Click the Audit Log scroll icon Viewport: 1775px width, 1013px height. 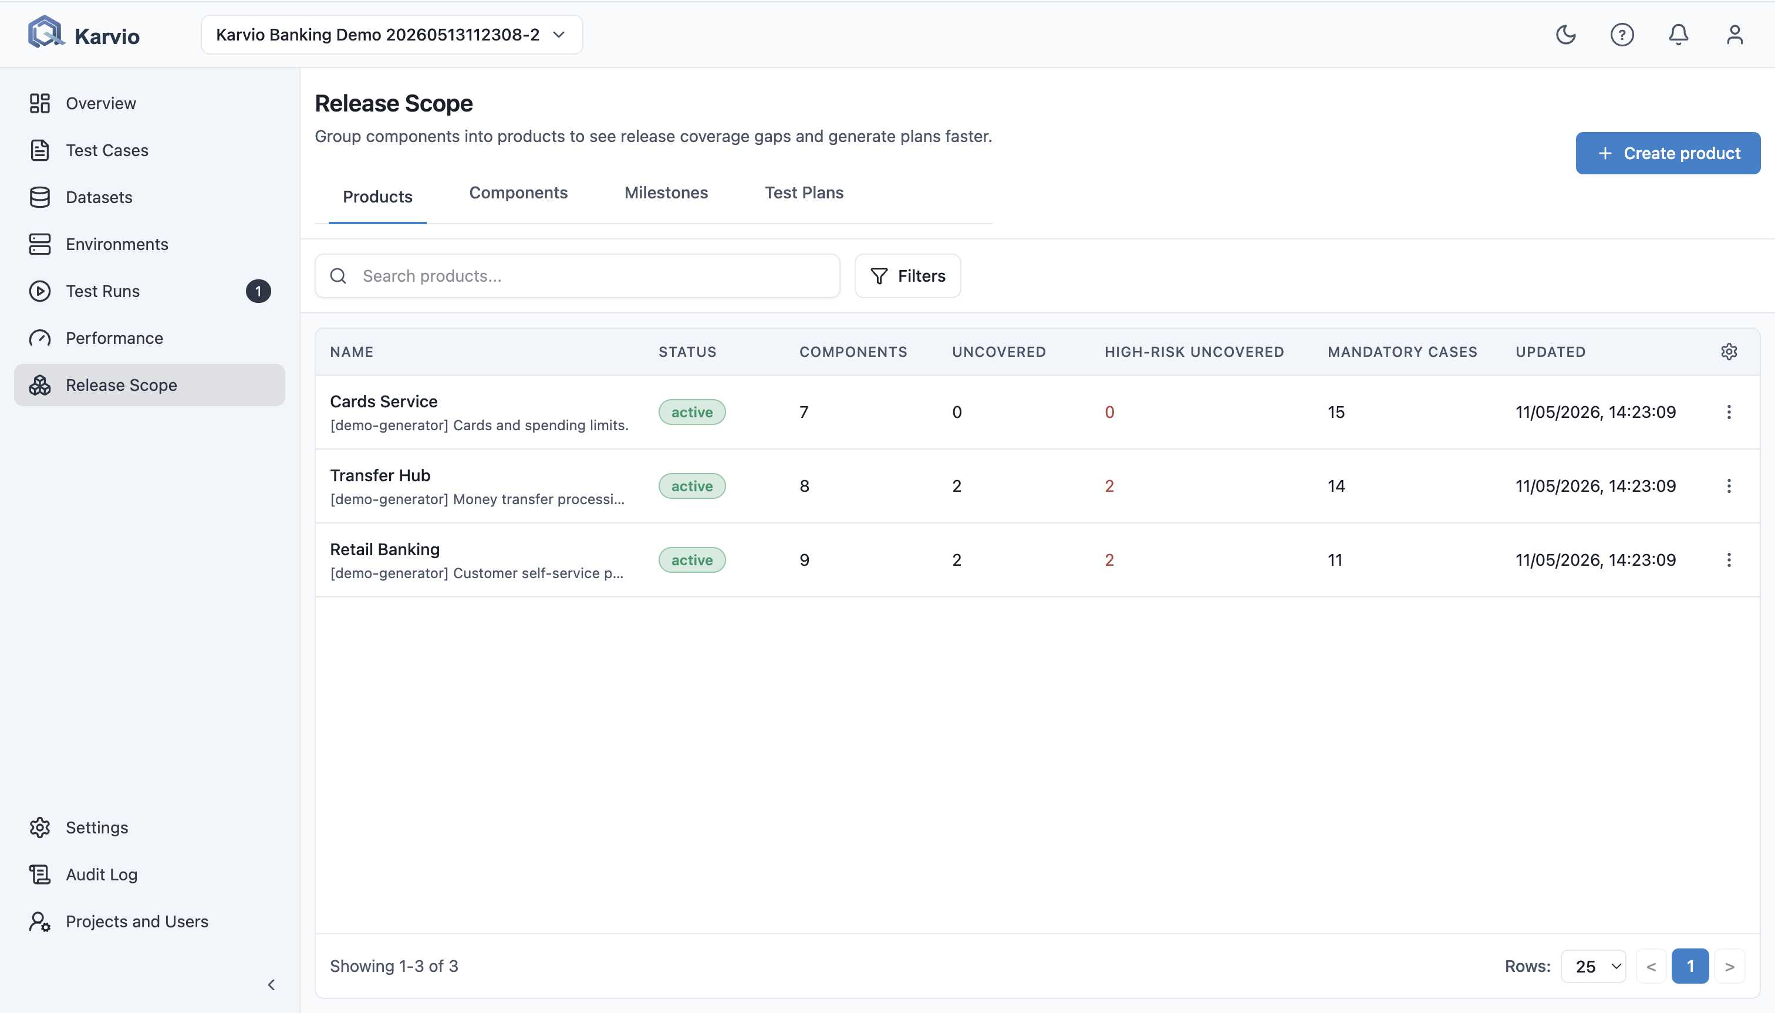[x=40, y=874]
